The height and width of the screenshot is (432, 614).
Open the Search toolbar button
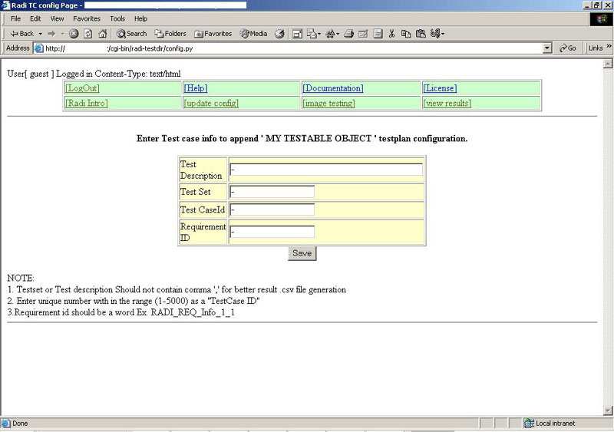(x=131, y=34)
